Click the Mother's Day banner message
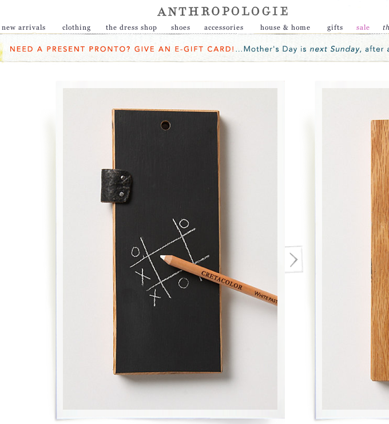The width and height of the screenshot is (389, 424). point(316,49)
